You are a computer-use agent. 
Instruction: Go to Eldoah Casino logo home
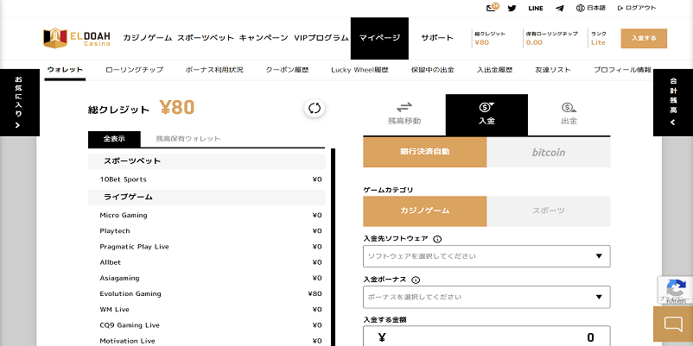click(x=76, y=38)
